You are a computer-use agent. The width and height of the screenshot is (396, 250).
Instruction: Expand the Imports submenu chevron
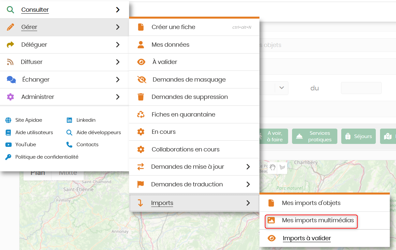click(x=248, y=203)
